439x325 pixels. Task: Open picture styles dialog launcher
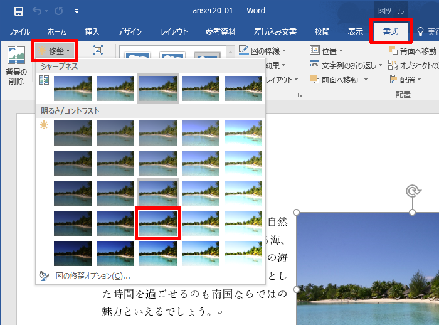(300, 95)
